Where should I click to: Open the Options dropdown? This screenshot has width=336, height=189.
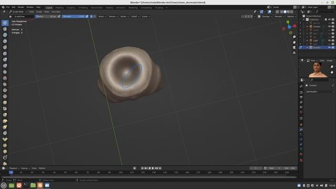tap(291, 16)
